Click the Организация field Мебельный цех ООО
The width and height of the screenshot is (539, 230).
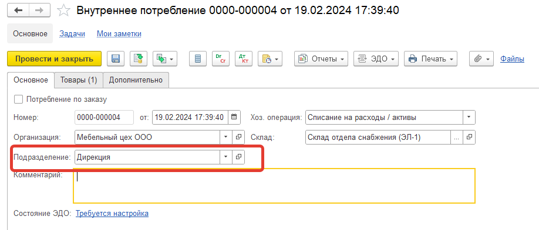click(x=147, y=137)
